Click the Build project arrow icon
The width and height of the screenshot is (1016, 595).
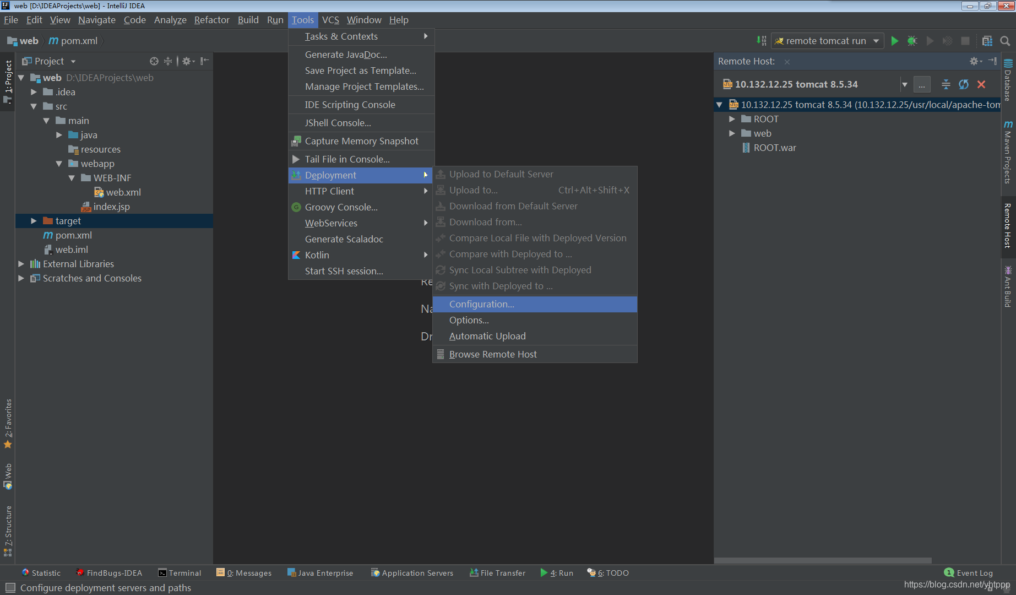coord(762,41)
